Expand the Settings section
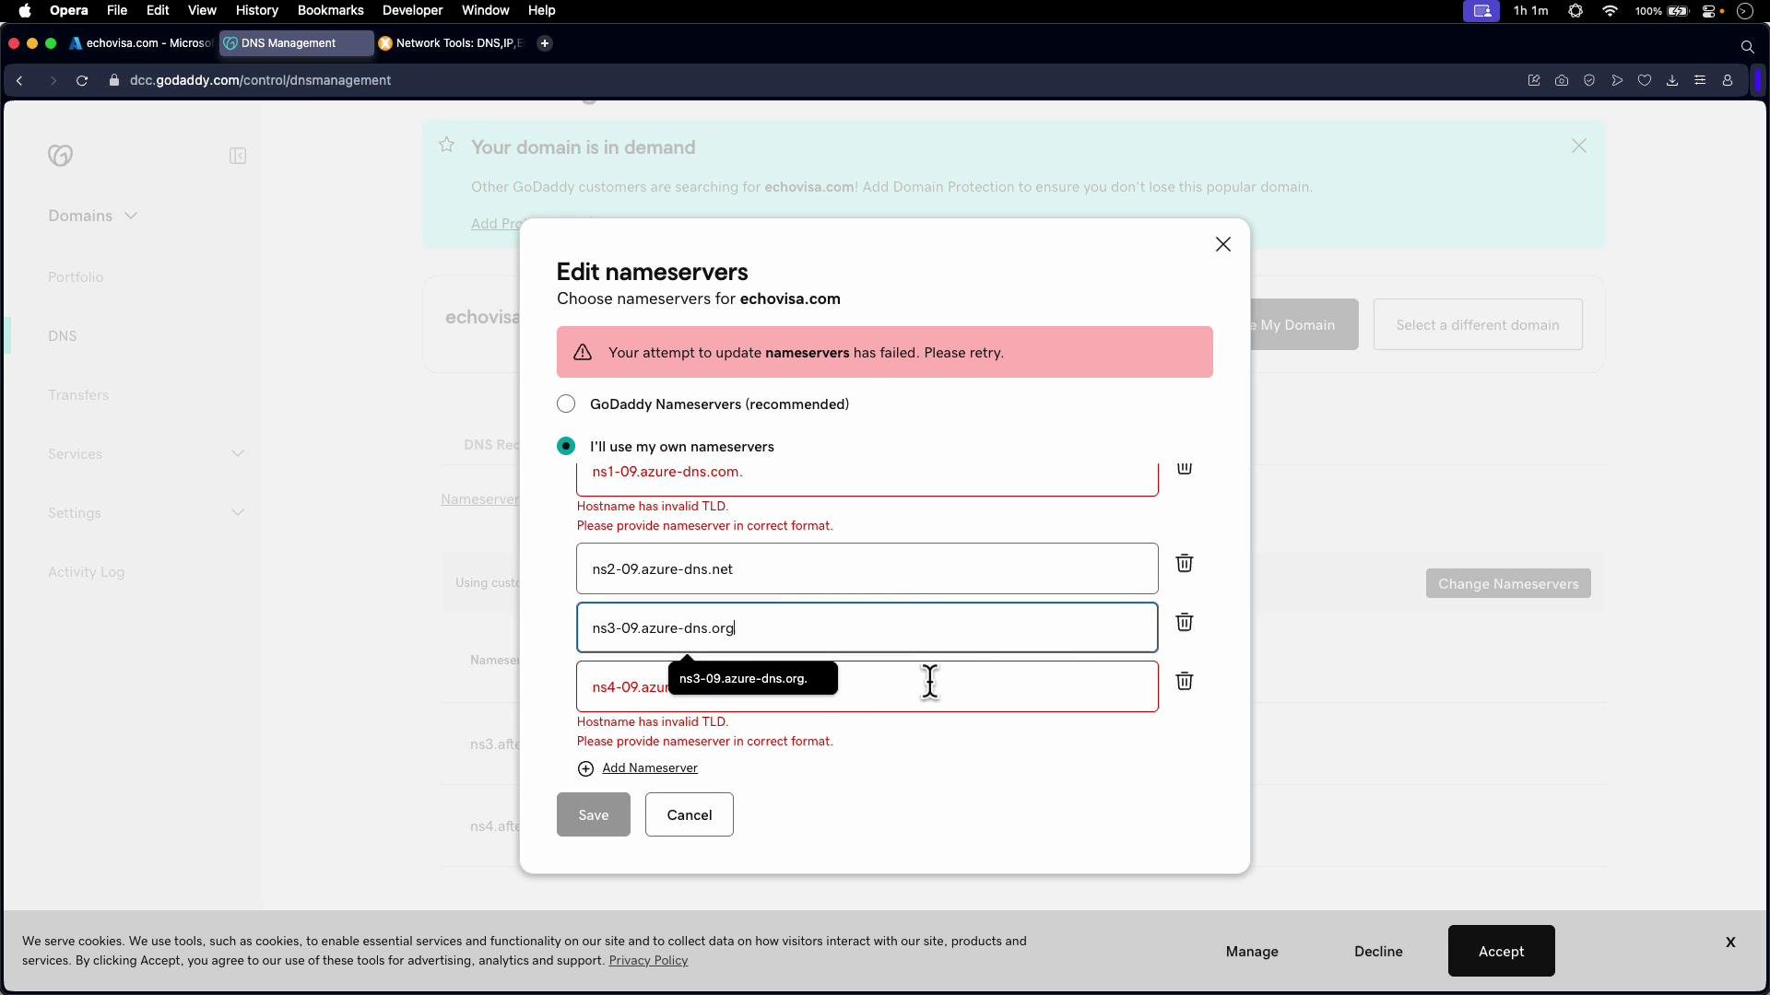Image resolution: width=1770 pixels, height=995 pixels. click(x=147, y=513)
